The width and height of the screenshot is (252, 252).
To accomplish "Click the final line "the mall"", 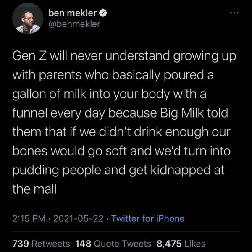I will (34, 189).
